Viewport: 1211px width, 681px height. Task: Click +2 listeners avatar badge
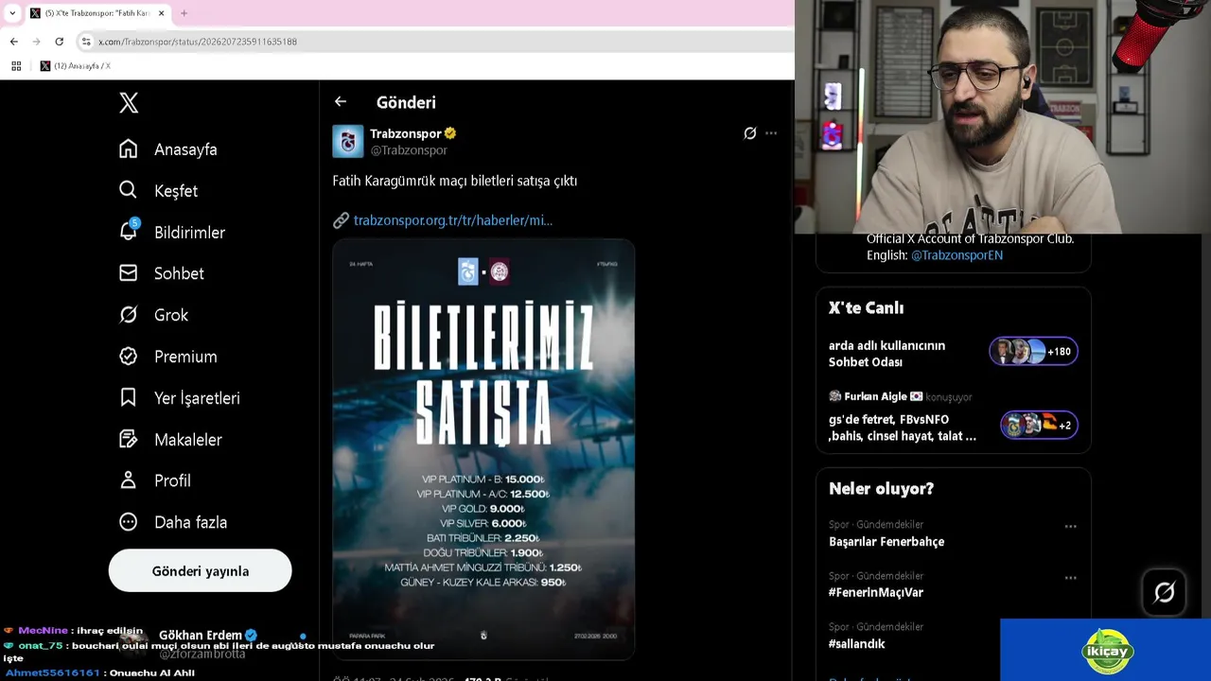[1039, 425]
